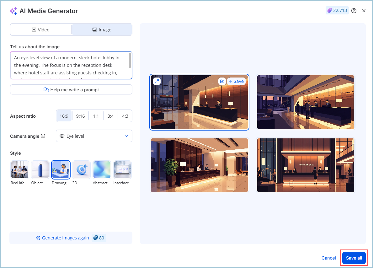The image size is (373, 268).
Task: Switch to the Video tab
Action: [41, 30]
